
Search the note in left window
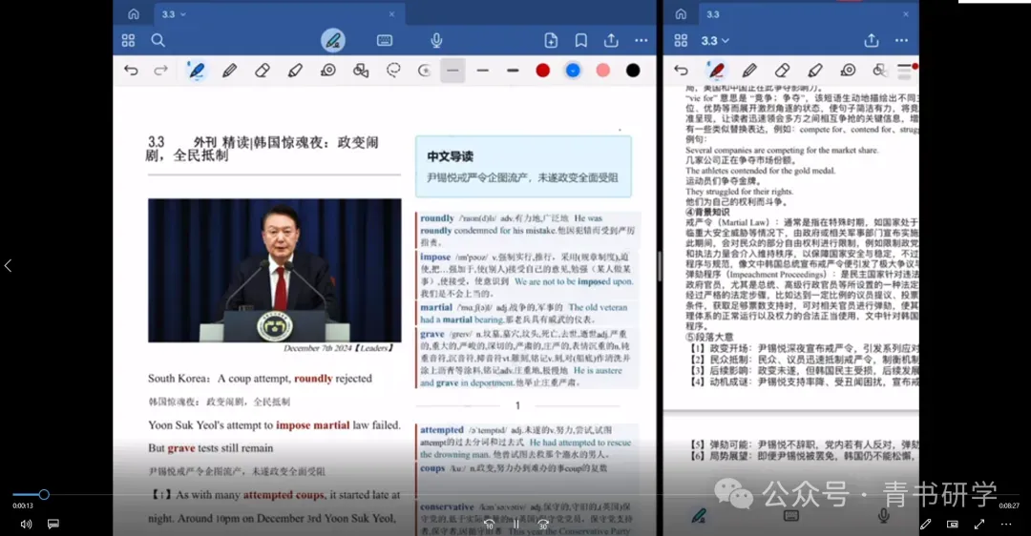(x=158, y=41)
